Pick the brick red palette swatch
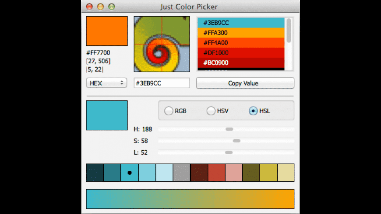The image size is (381, 214). [x=216, y=173]
